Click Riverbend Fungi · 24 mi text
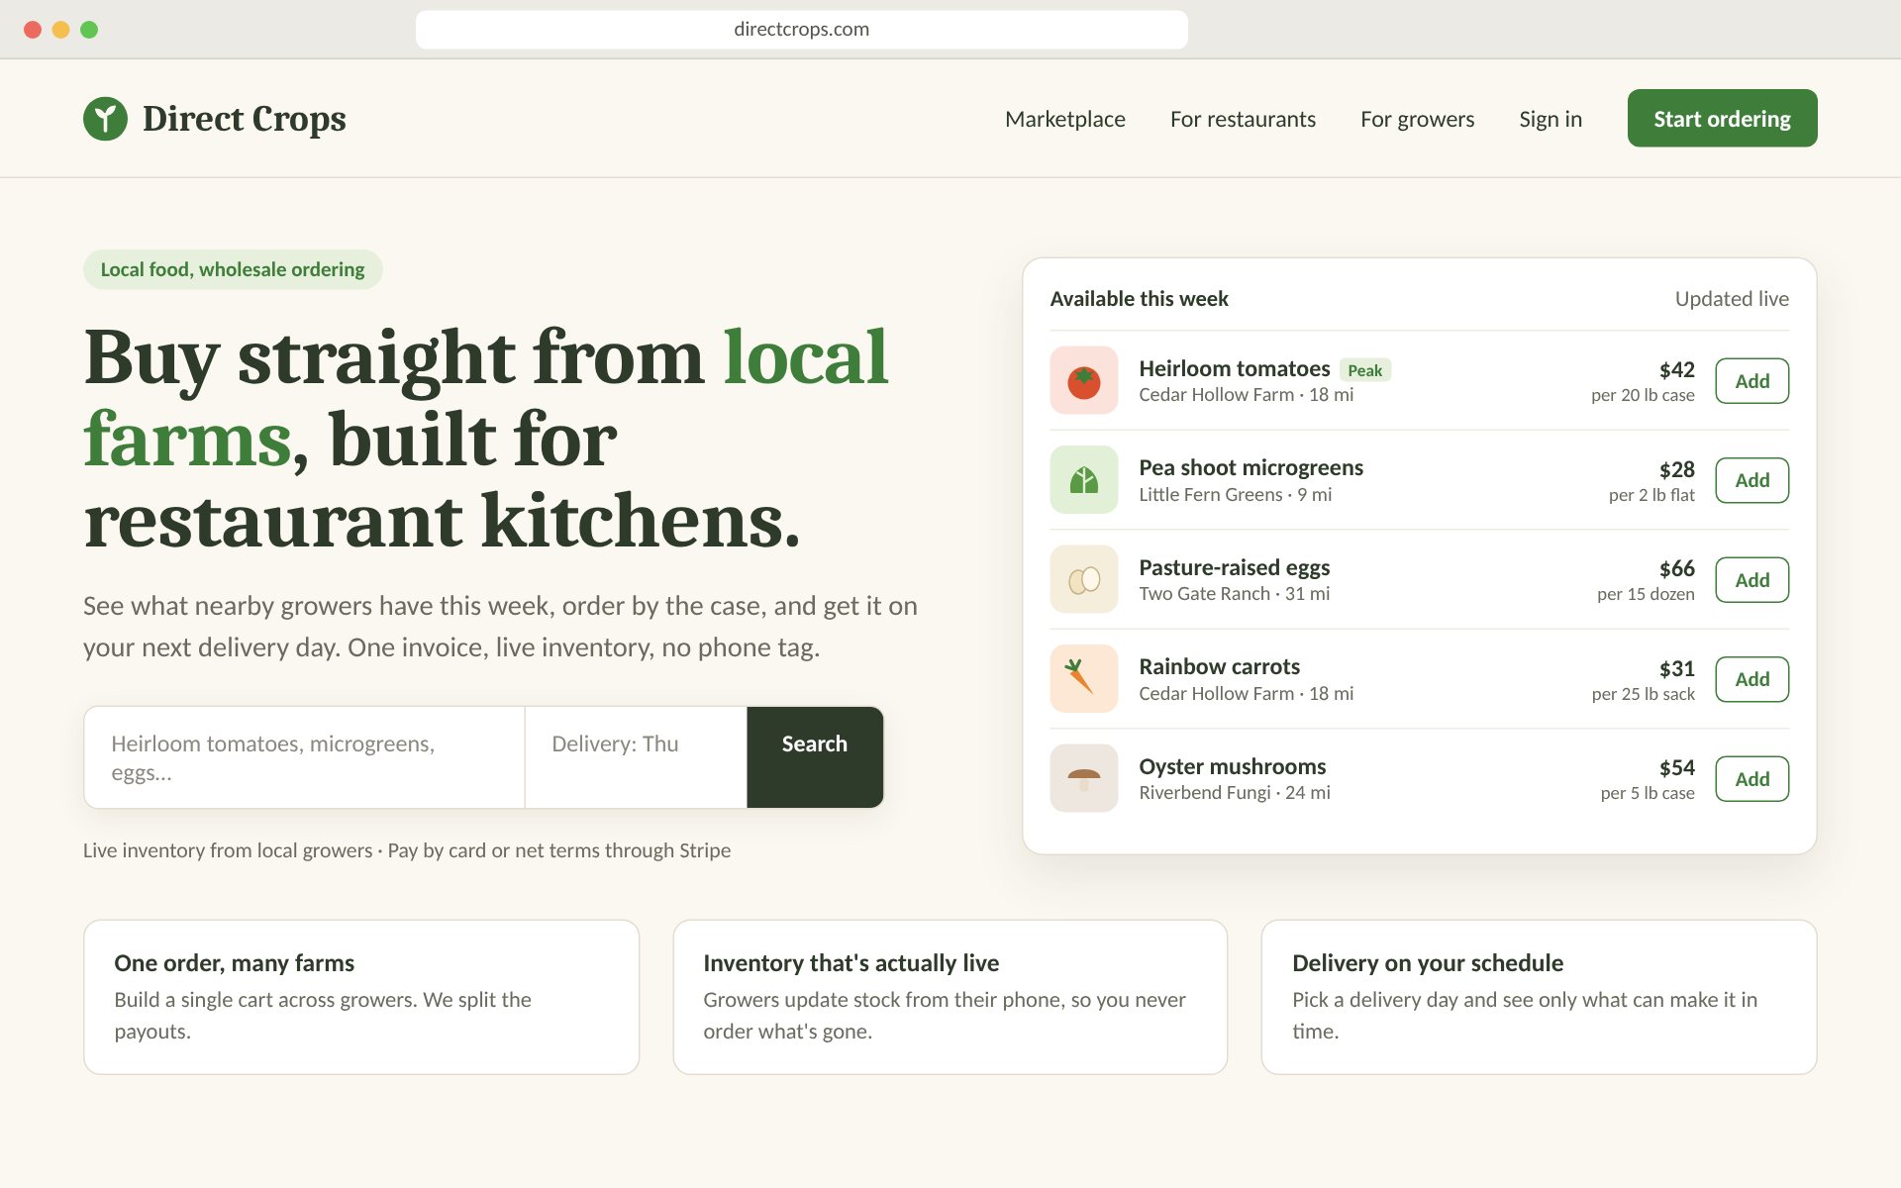Screen dimensions: 1901x1188 (1234, 792)
